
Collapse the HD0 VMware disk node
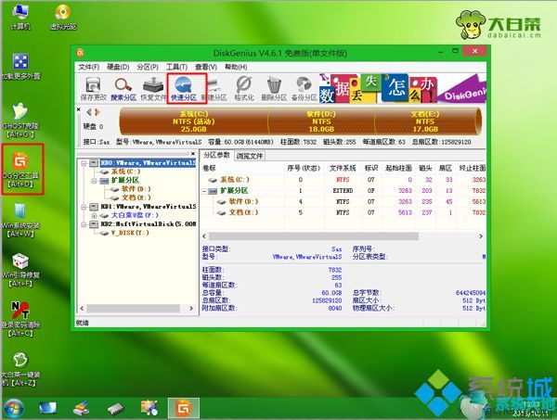(84, 163)
